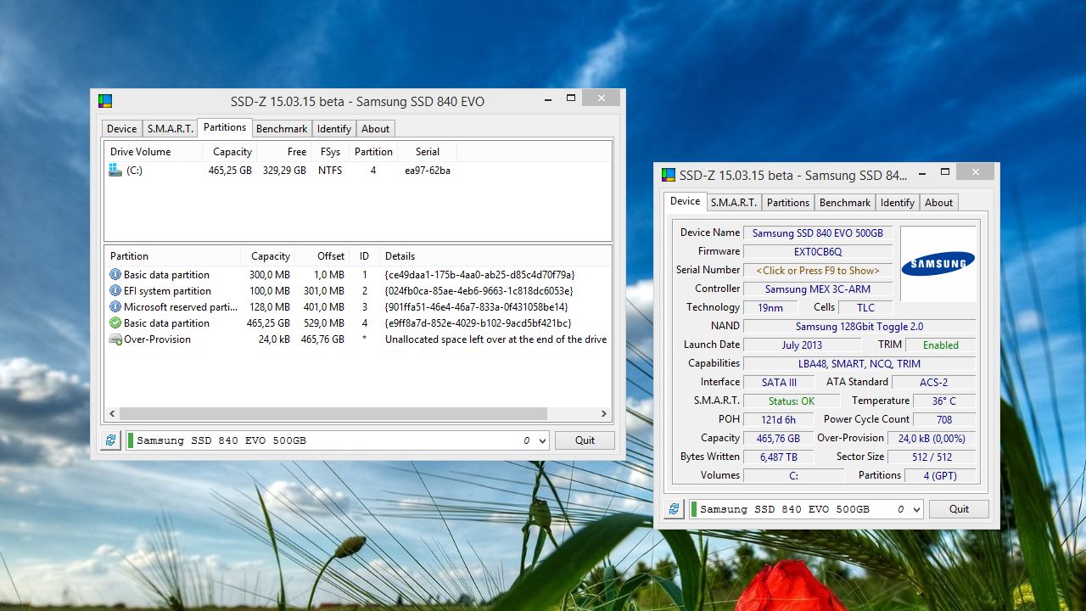Click Capabilities value LBA48, SMART, NCQ, TRIM
Screen dimensions: 1086x611
(859, 364)
